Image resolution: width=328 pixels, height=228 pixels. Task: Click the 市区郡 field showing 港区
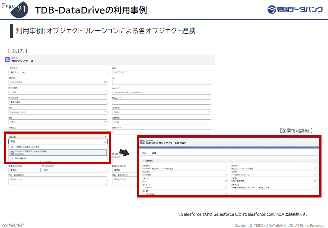point(74,170)
